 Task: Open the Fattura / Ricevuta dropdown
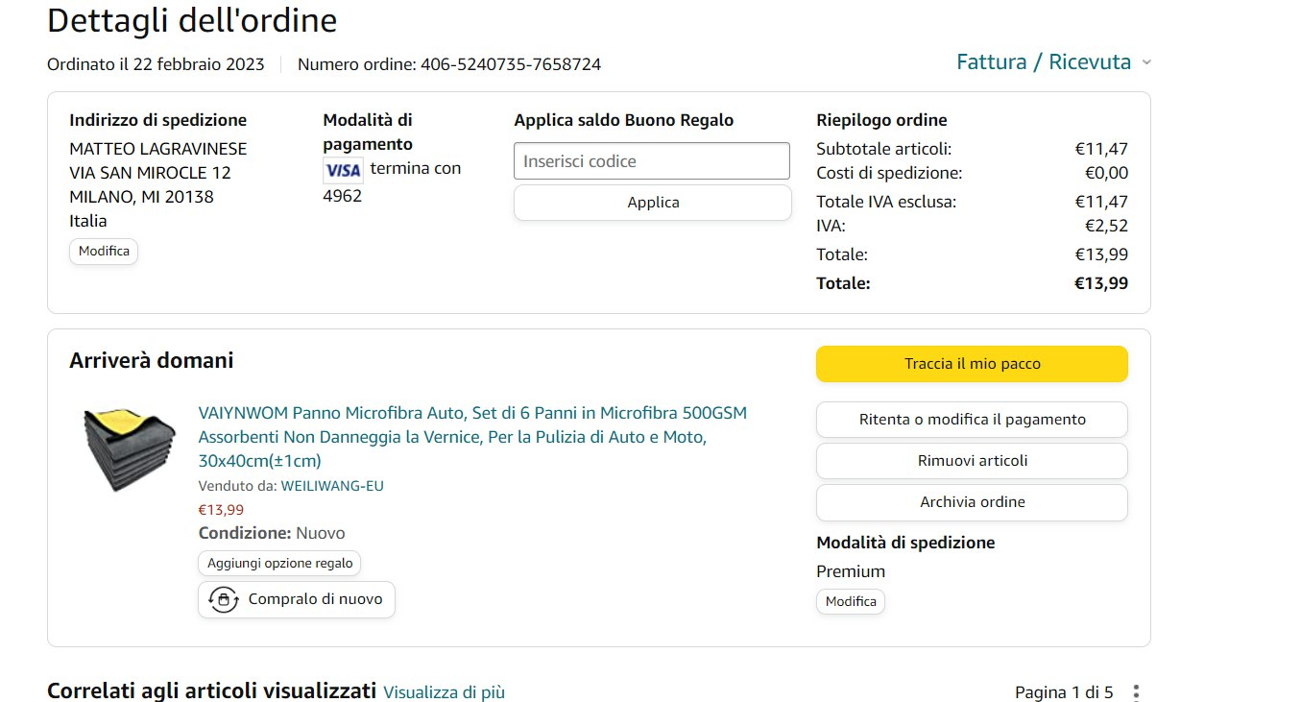pos(1043,62)
